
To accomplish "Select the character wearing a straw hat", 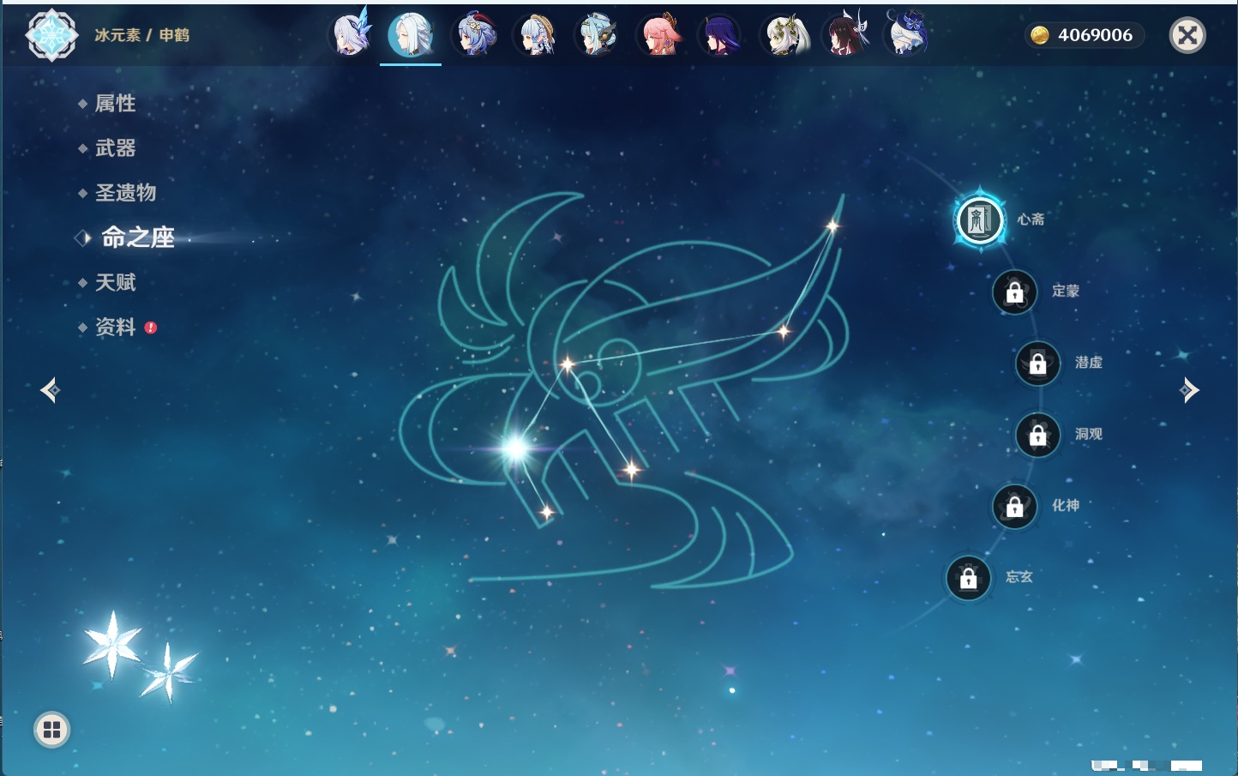I will click(535, 34).
